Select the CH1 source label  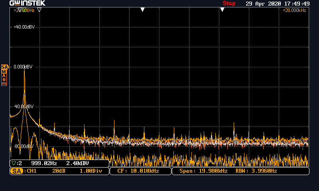coord(32,171)
